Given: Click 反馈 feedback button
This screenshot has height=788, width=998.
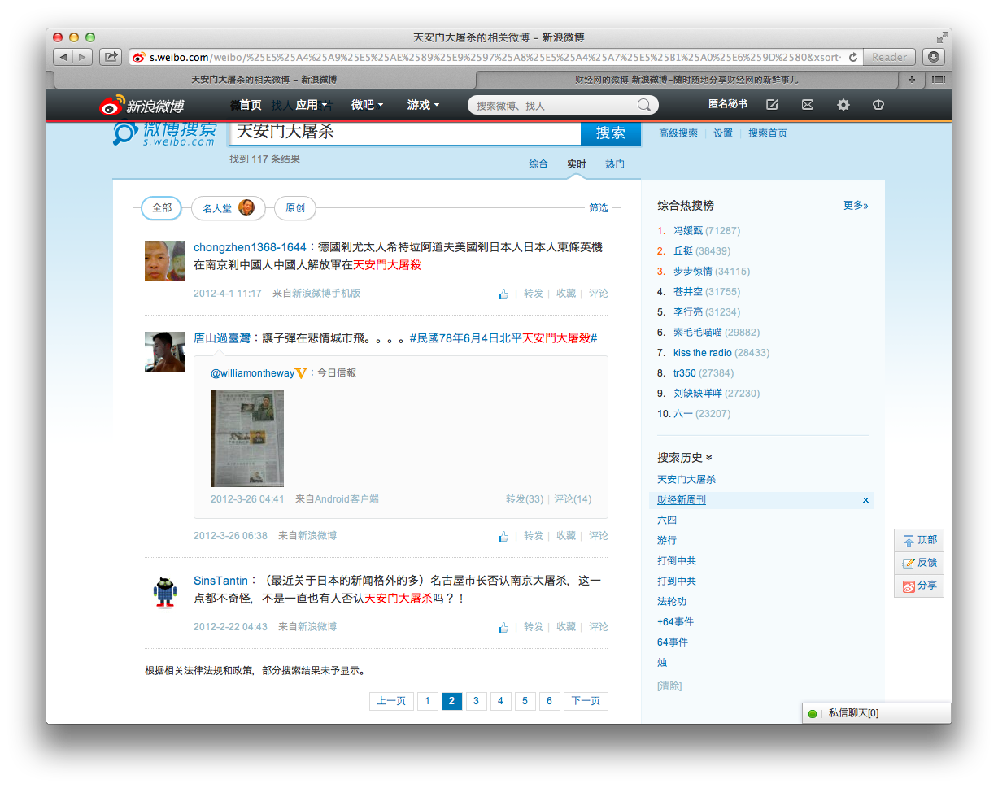Looking at the screenshot, I should pos(919,563).
